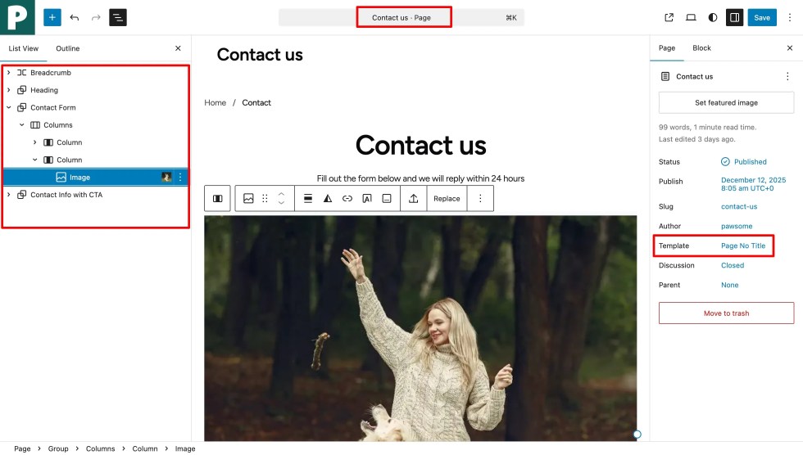Select the Columns row in list view
The height and width of the screenshot is (455, 803).
[x=96, y=124]
